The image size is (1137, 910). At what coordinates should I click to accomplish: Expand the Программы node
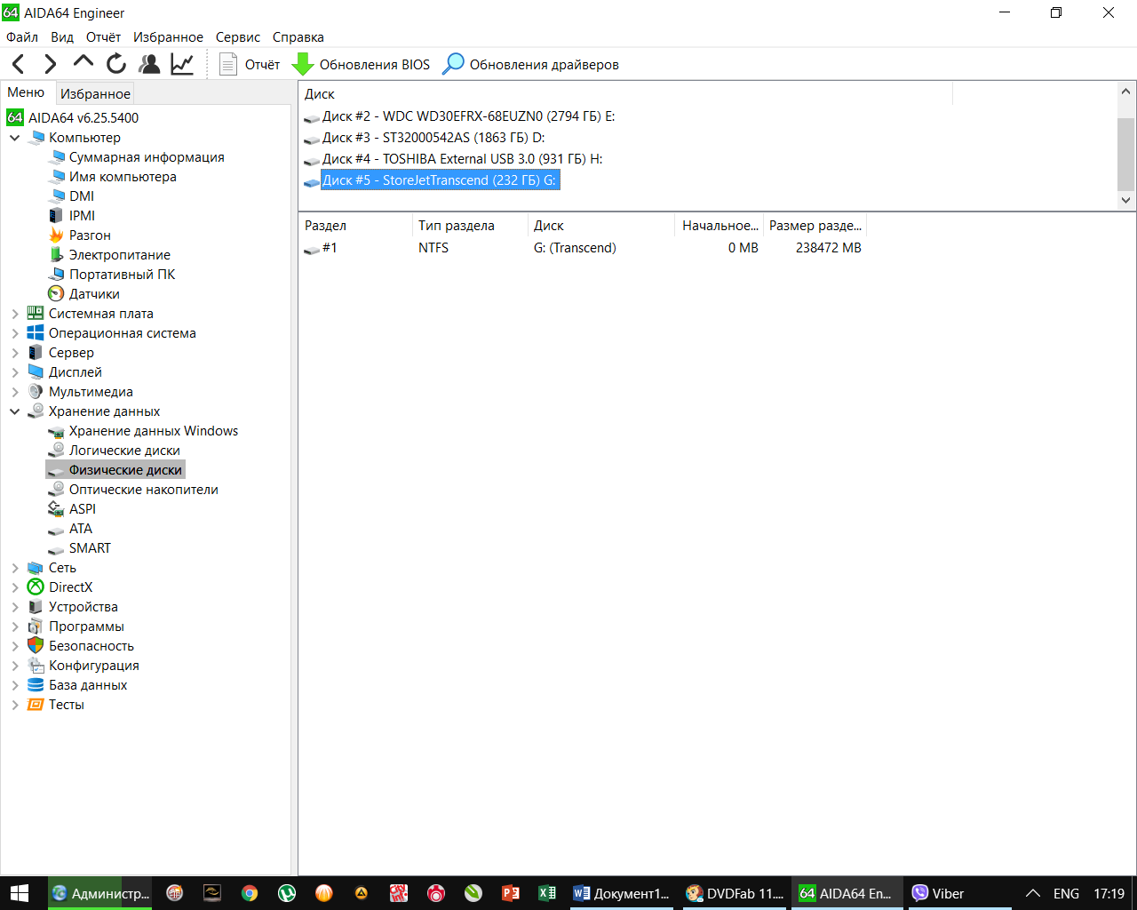[15, 627]
